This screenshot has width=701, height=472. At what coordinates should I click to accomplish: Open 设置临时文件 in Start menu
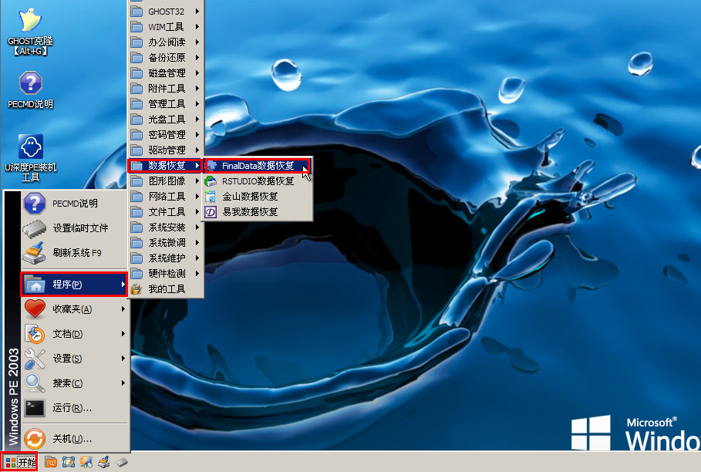point(75,228)
